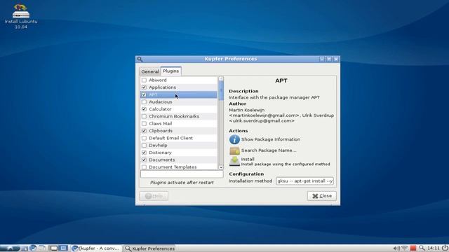Select the Dictionary row label

(160, 153)
